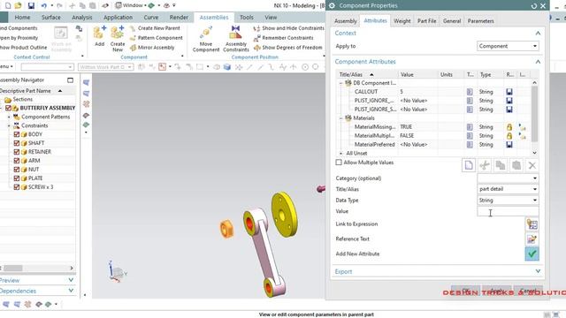Click the Reset icon in Component Properties title
The image size is (566, 318).
pos(534,6)
